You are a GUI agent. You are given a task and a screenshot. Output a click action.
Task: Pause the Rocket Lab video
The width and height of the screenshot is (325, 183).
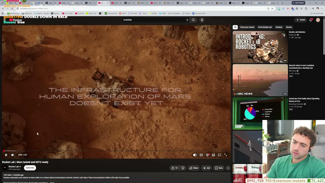[6, 155]
